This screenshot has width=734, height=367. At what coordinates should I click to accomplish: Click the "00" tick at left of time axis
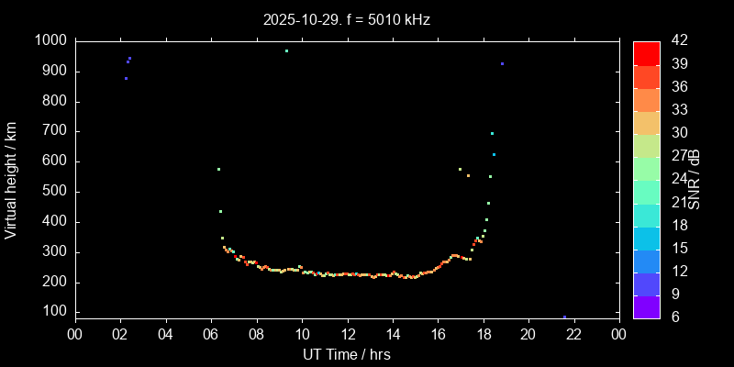75,334
